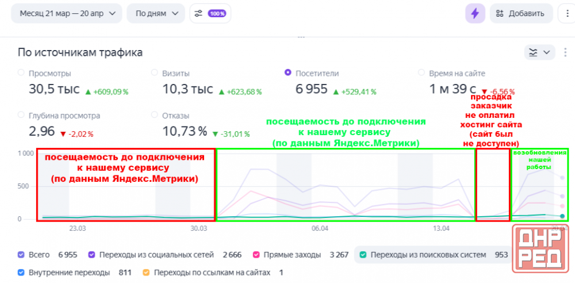This screenshot has width=575, height=283.
Task: Open the chart type dropdown
Action: [539, 52]
